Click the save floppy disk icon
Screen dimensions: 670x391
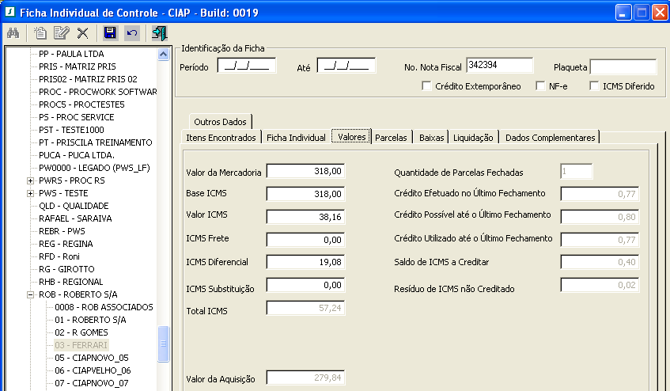(x=110, y=32)
